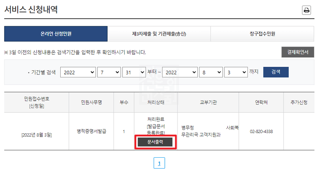Viewport: 319px width, 170px height.
Task: Click the 민원사무명 column header
Action: [91, 102]
